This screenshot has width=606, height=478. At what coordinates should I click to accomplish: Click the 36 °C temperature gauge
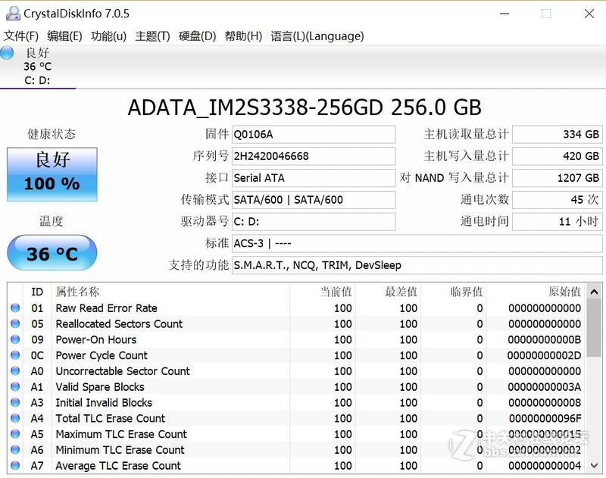pos(52,253)
